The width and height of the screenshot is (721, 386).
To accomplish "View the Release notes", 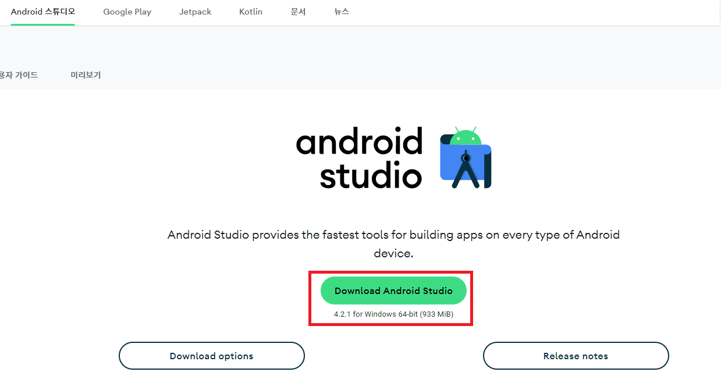I will pos(576,356).
